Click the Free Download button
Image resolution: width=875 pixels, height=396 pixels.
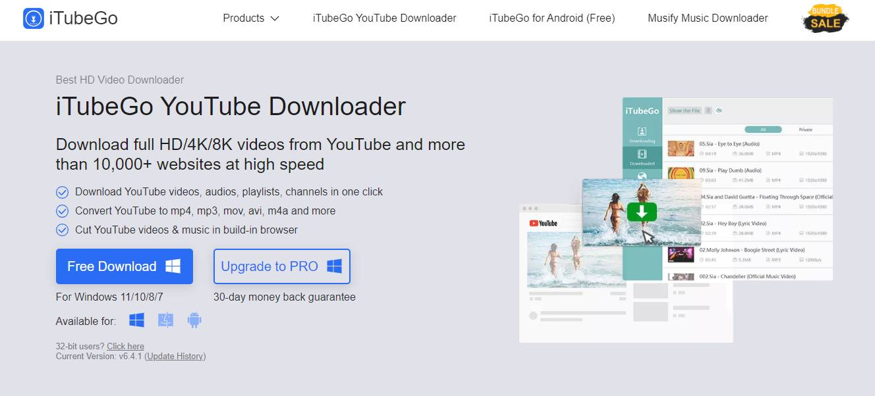click(125, 266)
